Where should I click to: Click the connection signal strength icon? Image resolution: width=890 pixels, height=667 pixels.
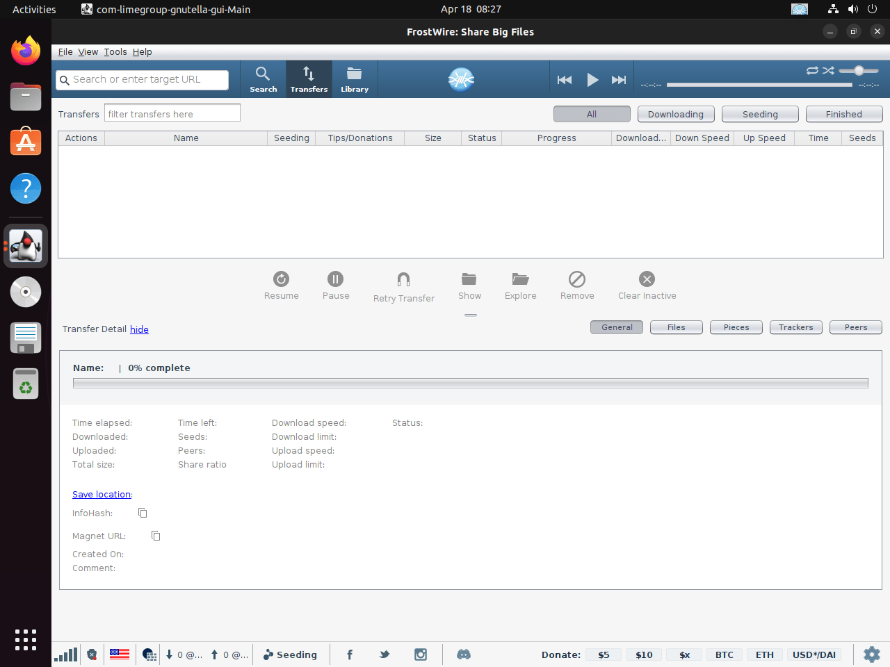pos(66,654)
